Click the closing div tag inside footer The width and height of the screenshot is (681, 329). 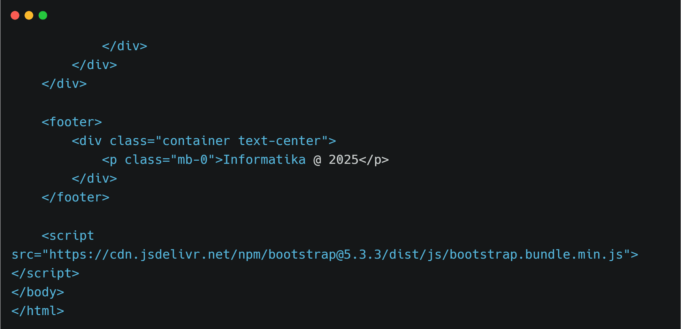tap(94, 178)
